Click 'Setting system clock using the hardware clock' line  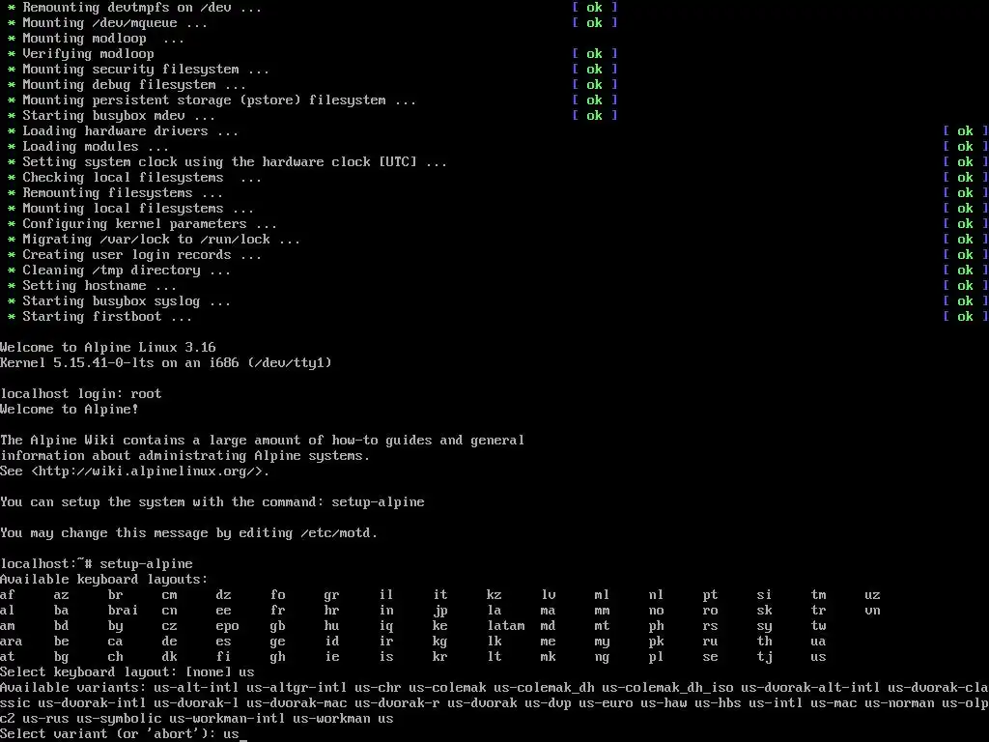pyautogui.click(x=235, y=162)
